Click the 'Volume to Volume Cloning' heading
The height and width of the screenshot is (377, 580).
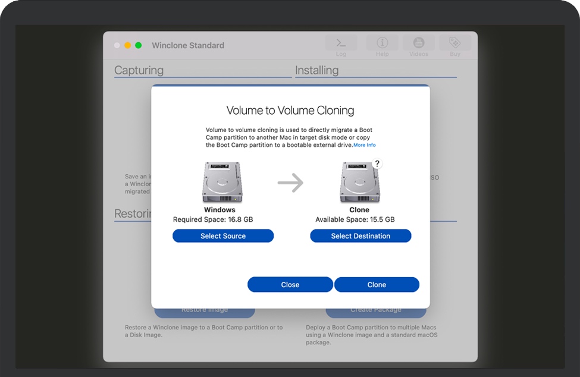(x=290, y=110)
